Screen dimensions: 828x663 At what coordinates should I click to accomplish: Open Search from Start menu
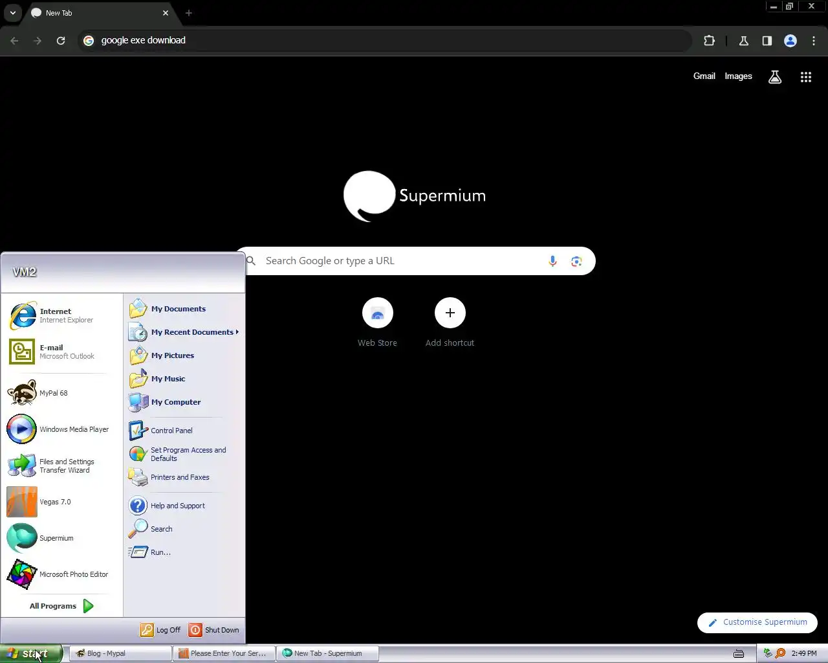tap(184, 529)
